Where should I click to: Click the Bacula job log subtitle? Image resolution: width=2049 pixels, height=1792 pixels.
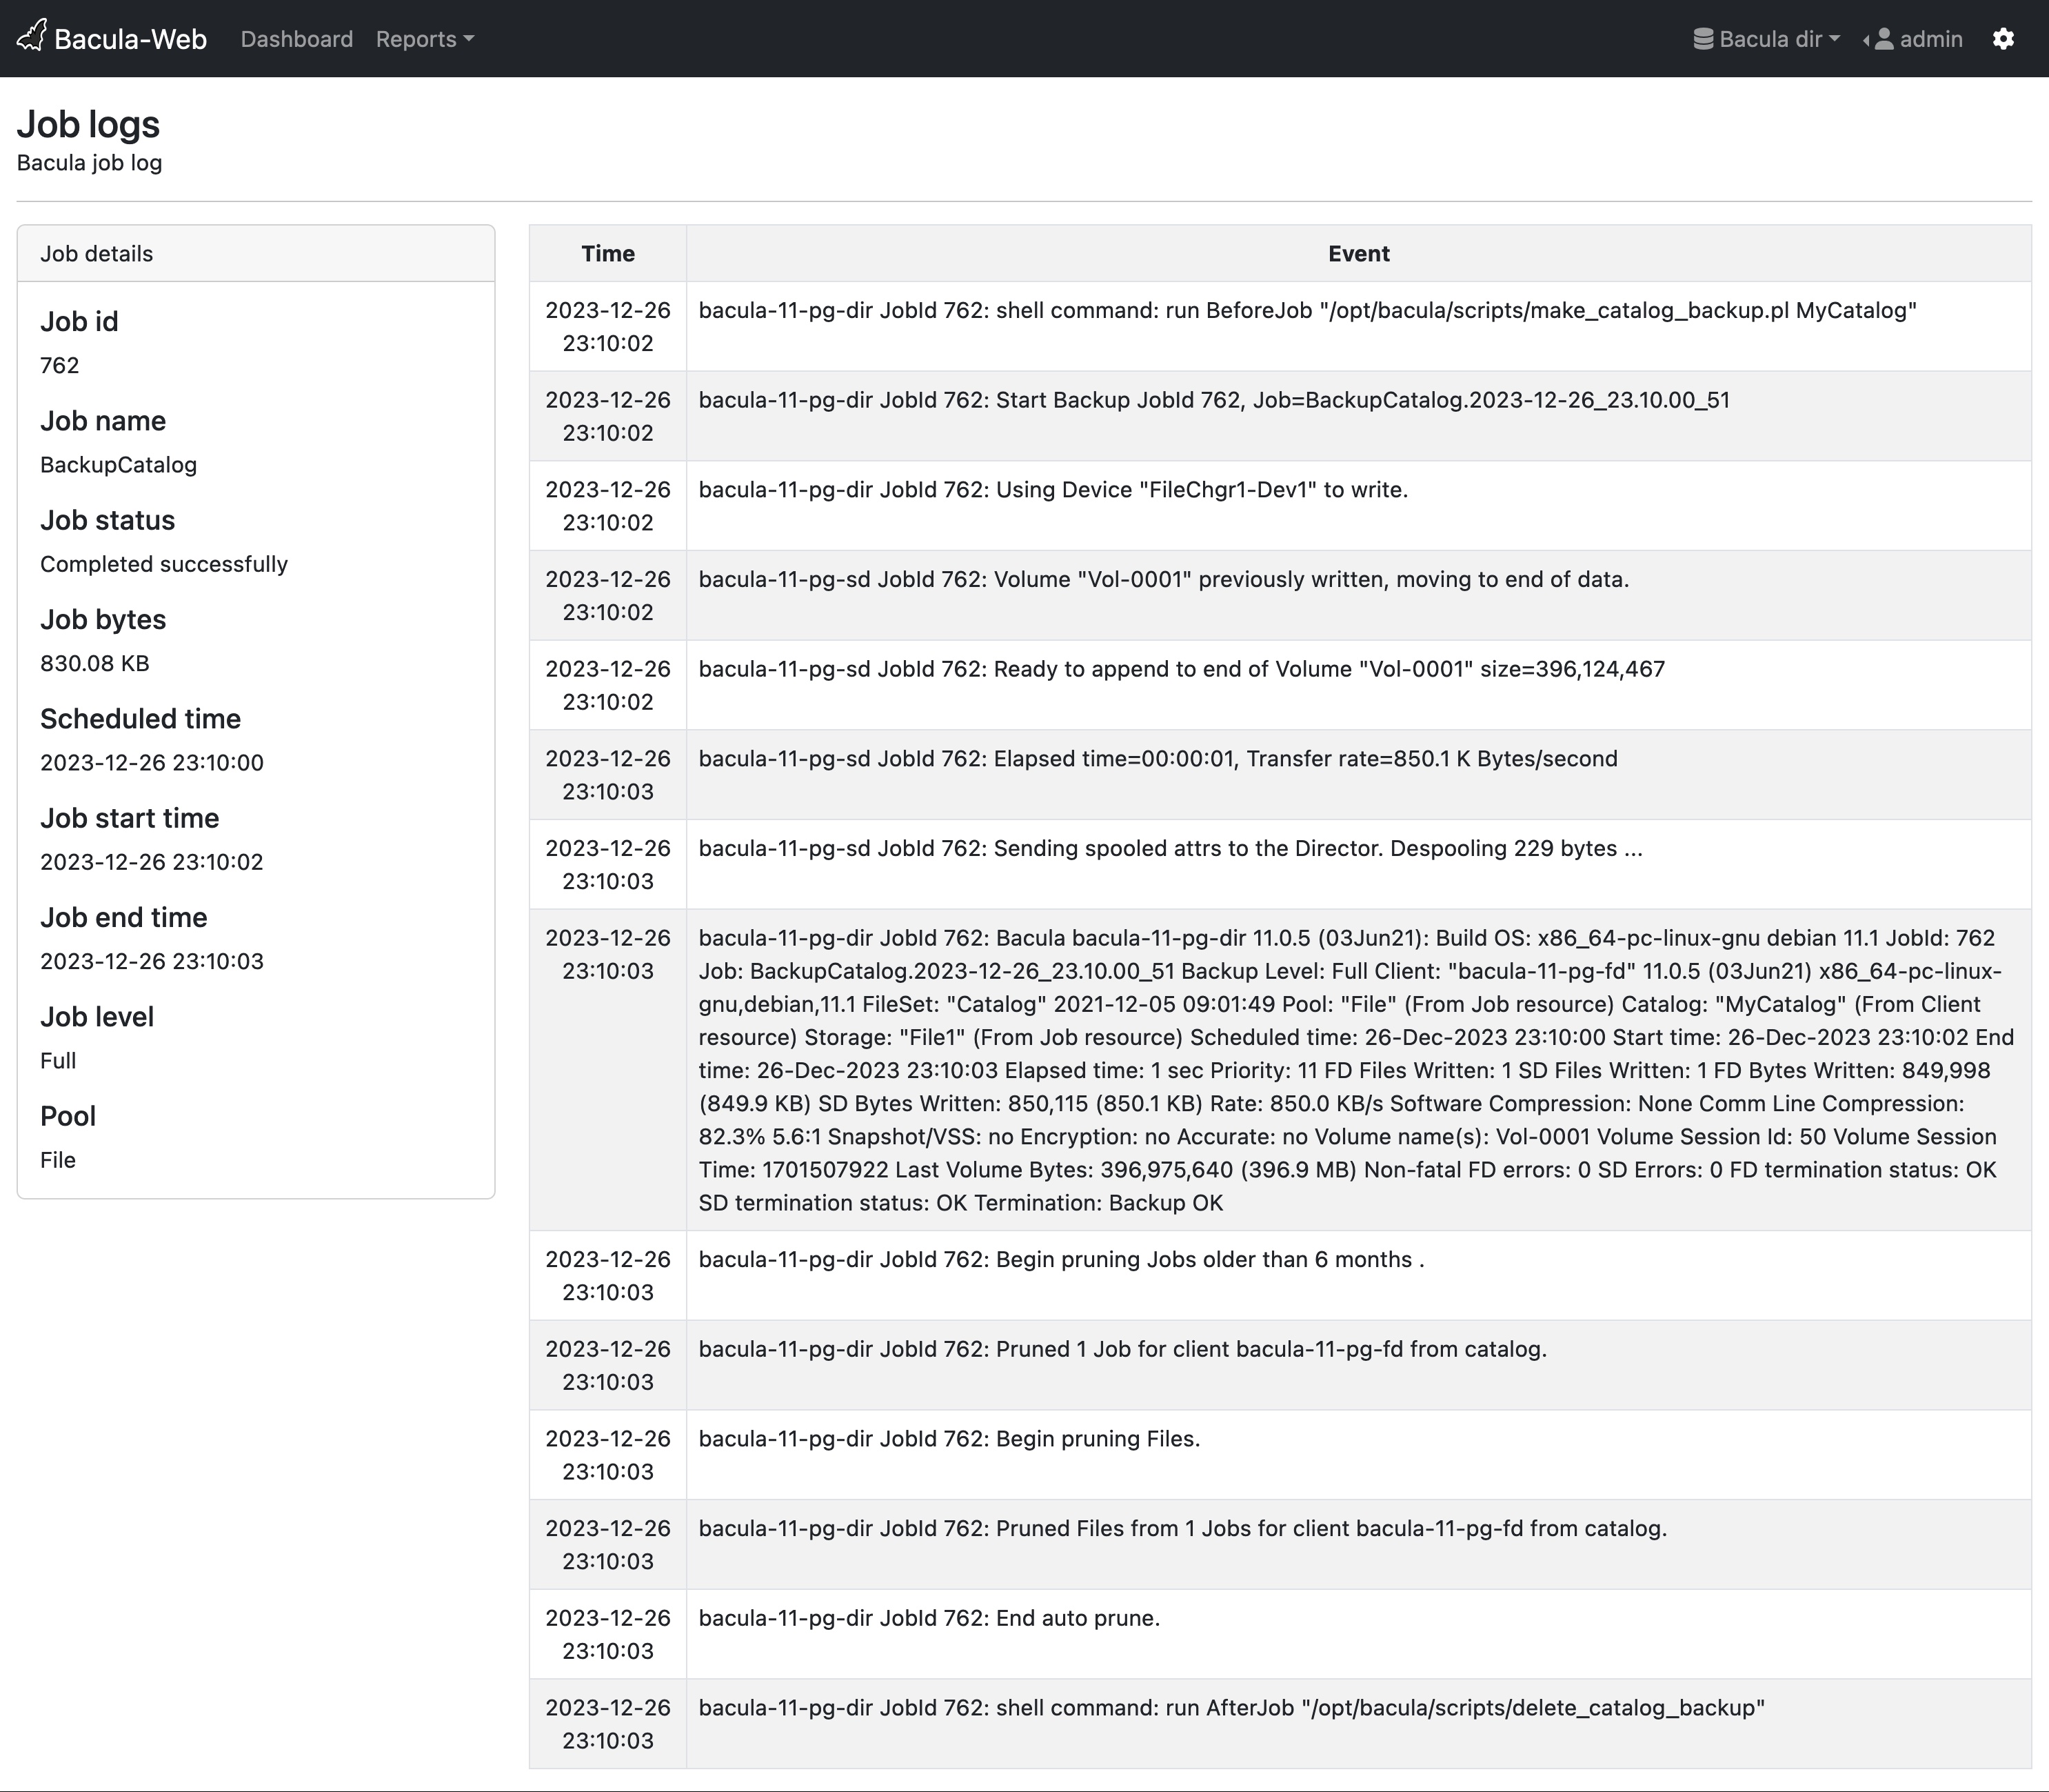tap(90, 163)
